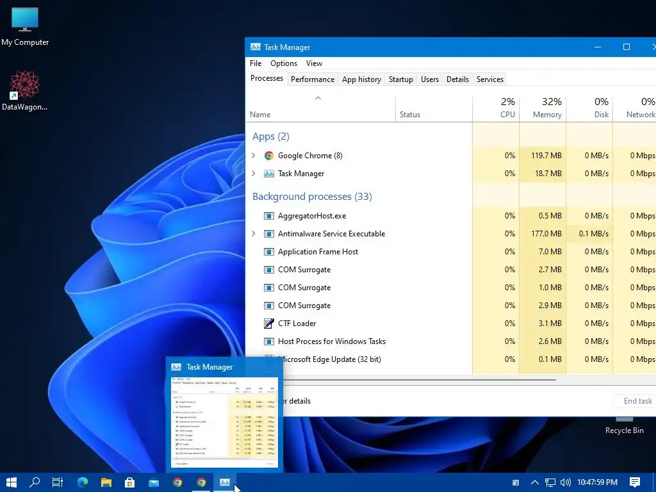656x492 pixels.
Task: Click CTF Loader pen icon
Action: tap(268, 324)
